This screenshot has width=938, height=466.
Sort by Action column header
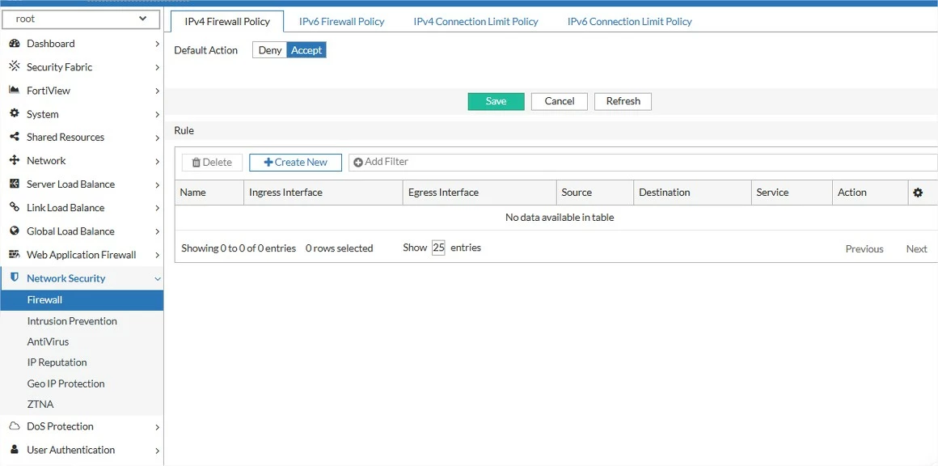(870, 193)
